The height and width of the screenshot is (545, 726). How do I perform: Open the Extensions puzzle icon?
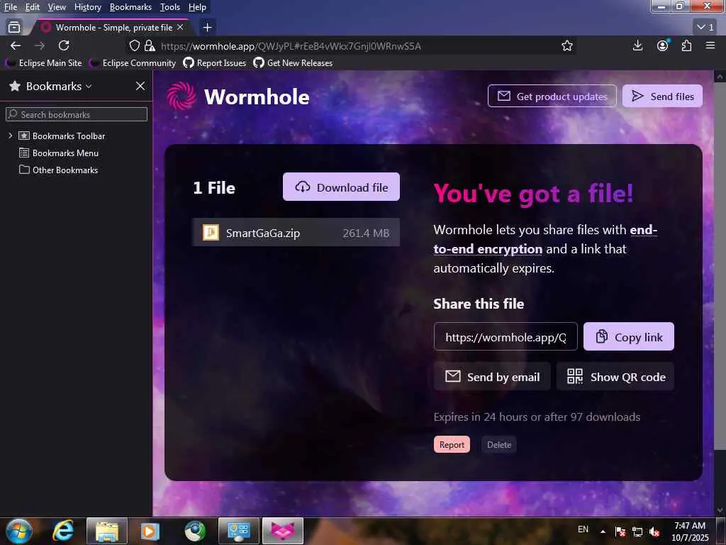(x=686, y=45)
